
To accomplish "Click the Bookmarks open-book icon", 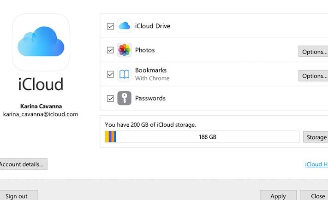I will (x=124, y=74).
